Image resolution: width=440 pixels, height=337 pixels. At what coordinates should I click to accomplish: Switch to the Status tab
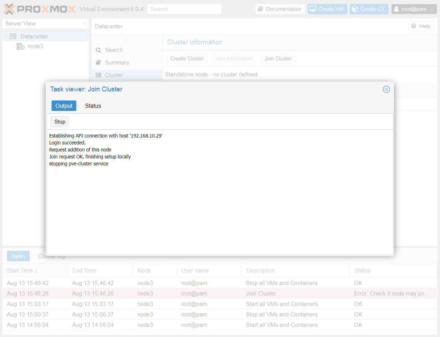(x=93, y=106)
